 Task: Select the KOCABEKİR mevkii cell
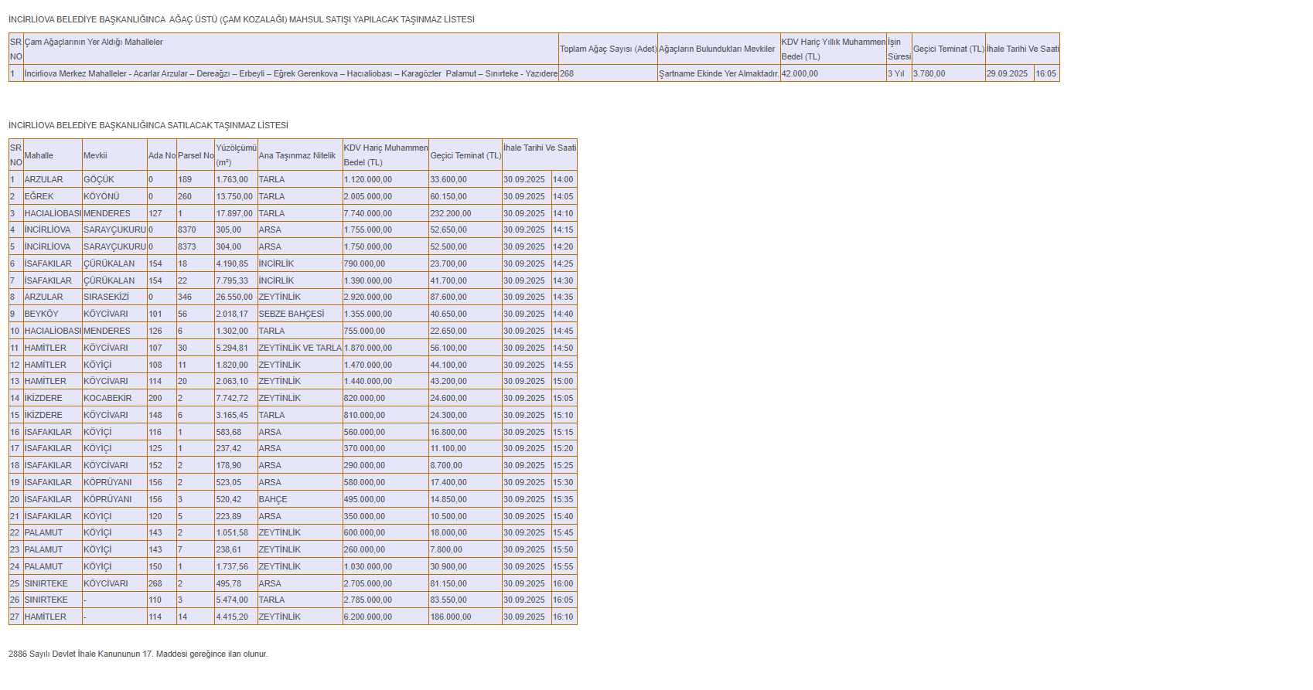pyautogui.click(x=107, y=399)
